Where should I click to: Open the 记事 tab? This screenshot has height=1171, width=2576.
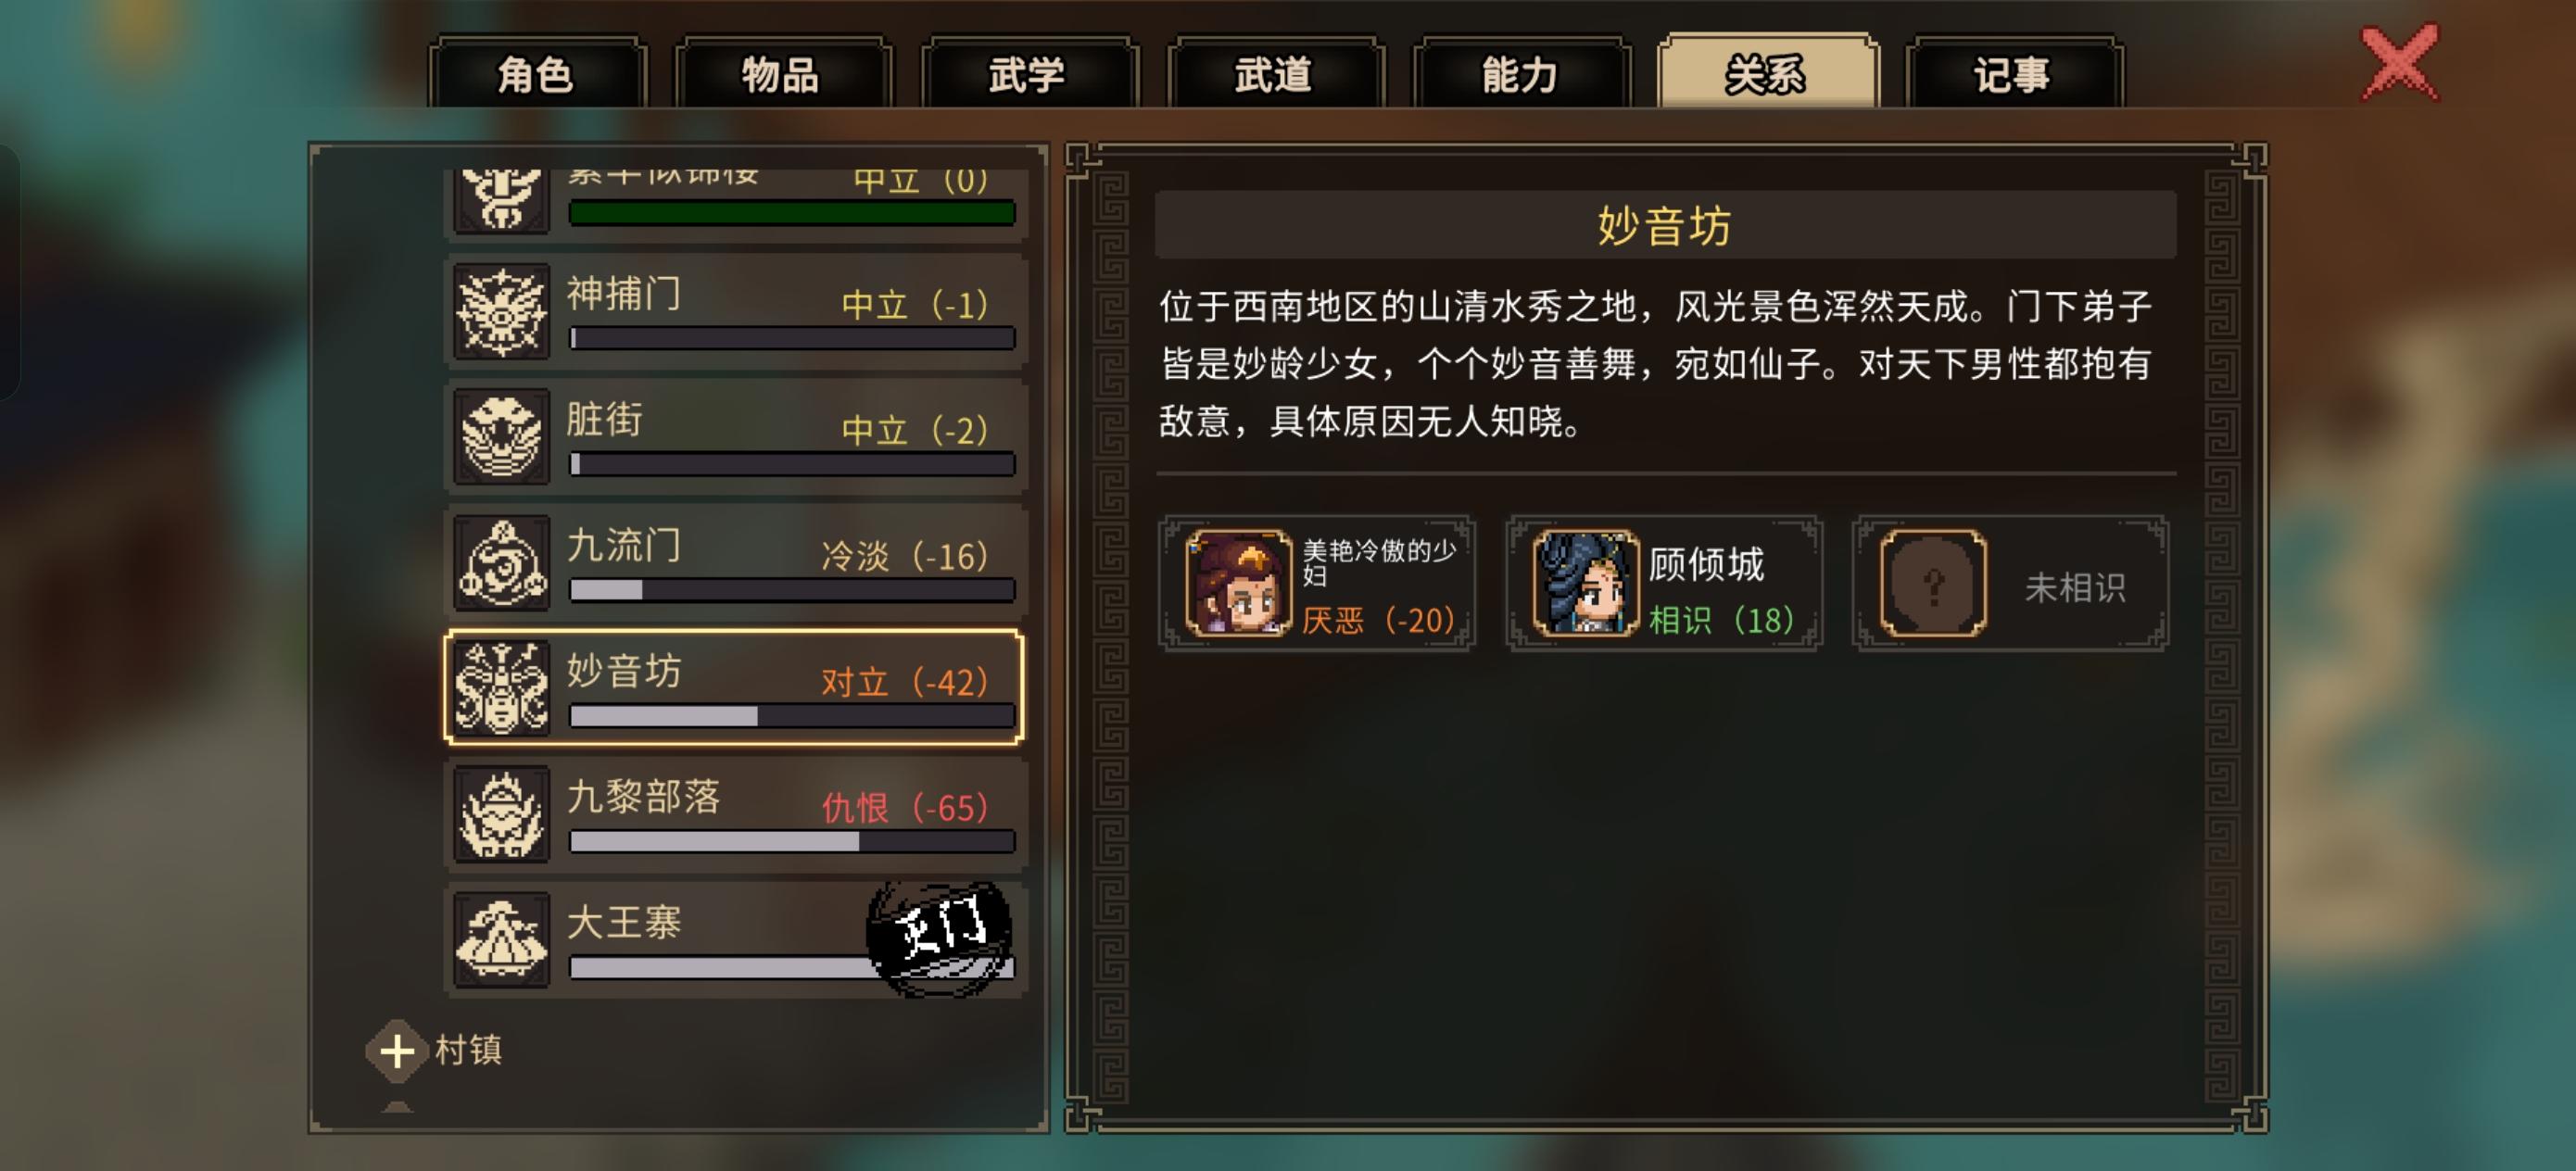click(2013, 74)
